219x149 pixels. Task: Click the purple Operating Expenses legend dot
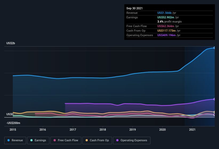coord(117,140)
